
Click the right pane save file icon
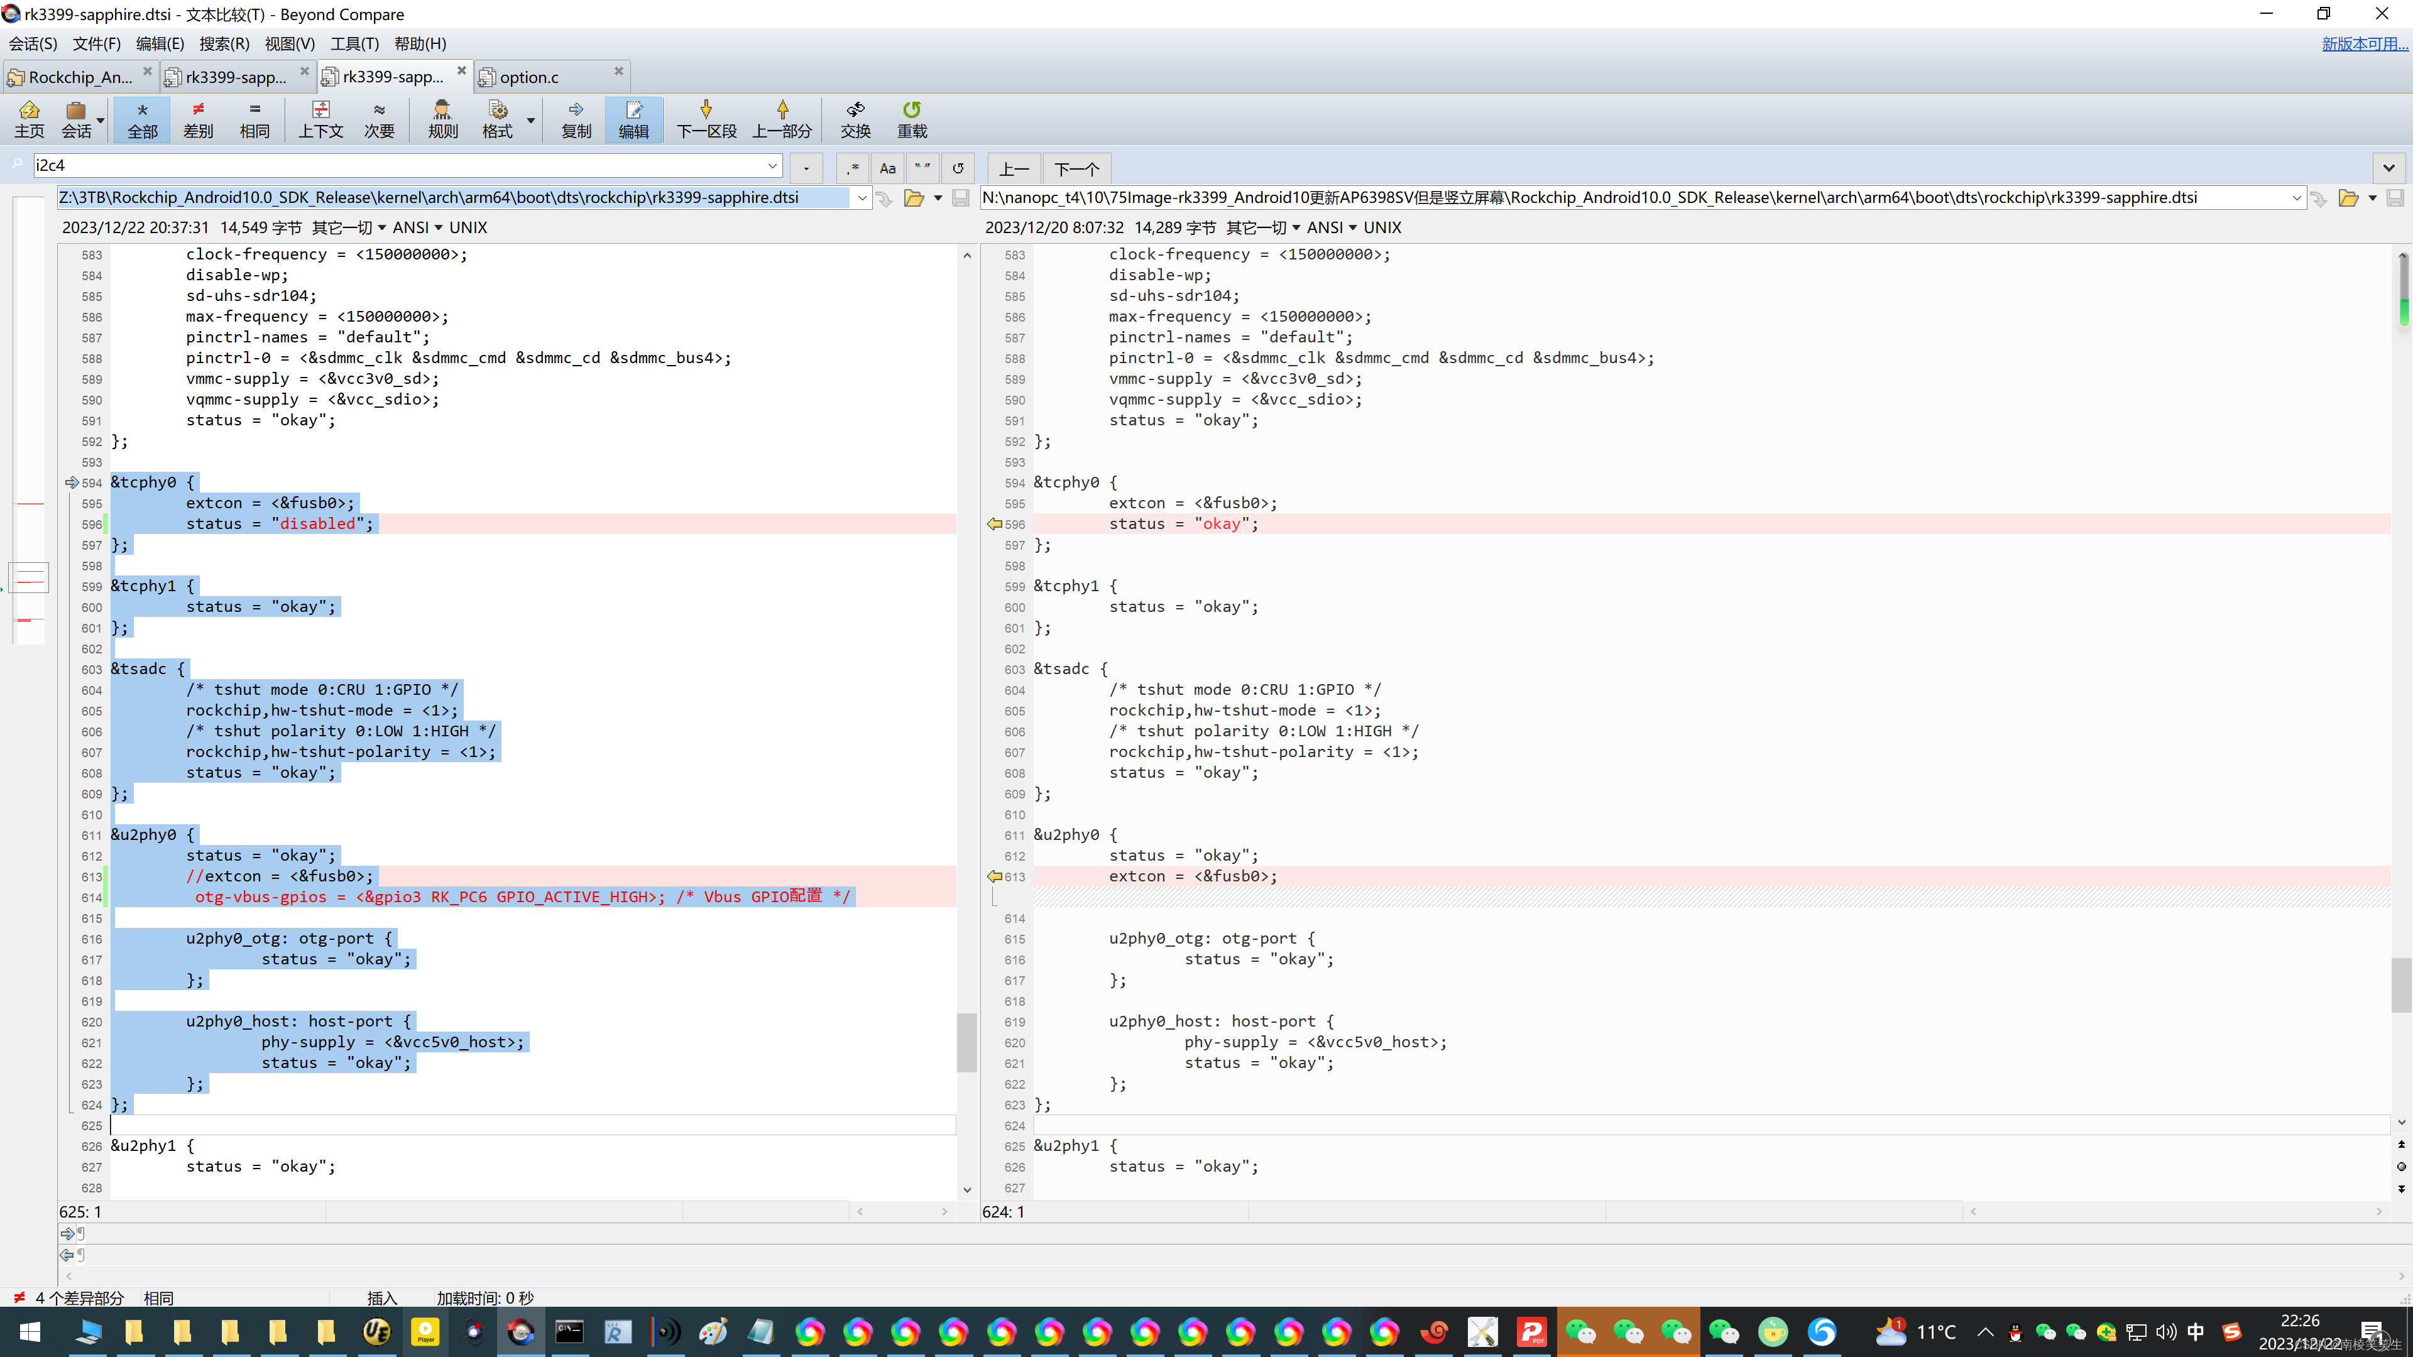click(x=2394, y=198)
